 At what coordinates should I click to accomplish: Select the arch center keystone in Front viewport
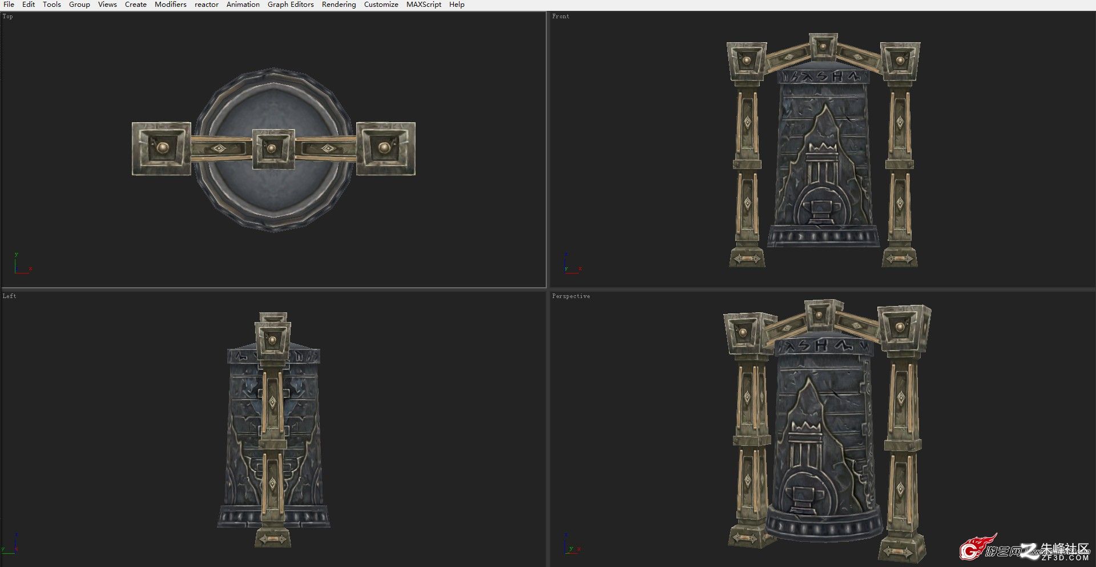[x=823, y=47]
